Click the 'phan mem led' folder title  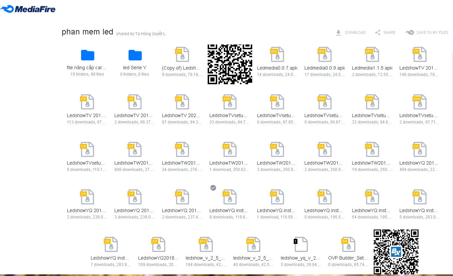point(87,32)
